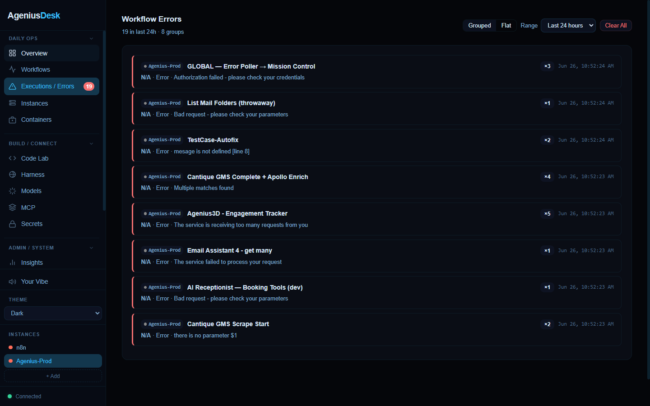Select the Models menu entry
Image resolution: width=650 pixels, height=406 pixels.
51,191
